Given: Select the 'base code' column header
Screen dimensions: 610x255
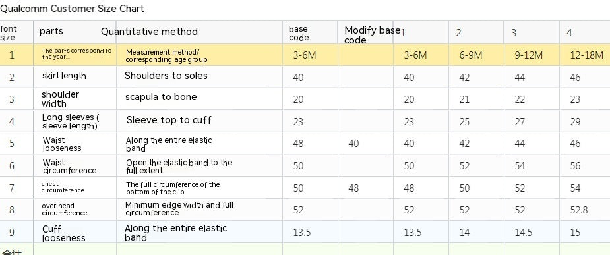Looking at the screenshot, I should pyautogui.click(x=310, y=32).
